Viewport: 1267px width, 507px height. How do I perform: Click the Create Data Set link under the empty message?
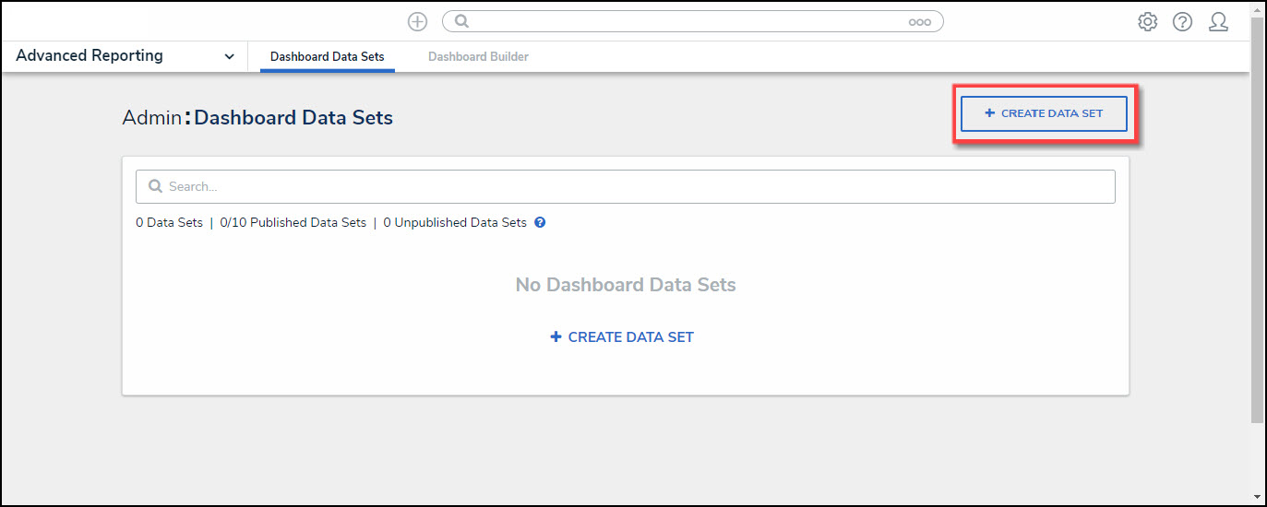(x=622, y=337)
